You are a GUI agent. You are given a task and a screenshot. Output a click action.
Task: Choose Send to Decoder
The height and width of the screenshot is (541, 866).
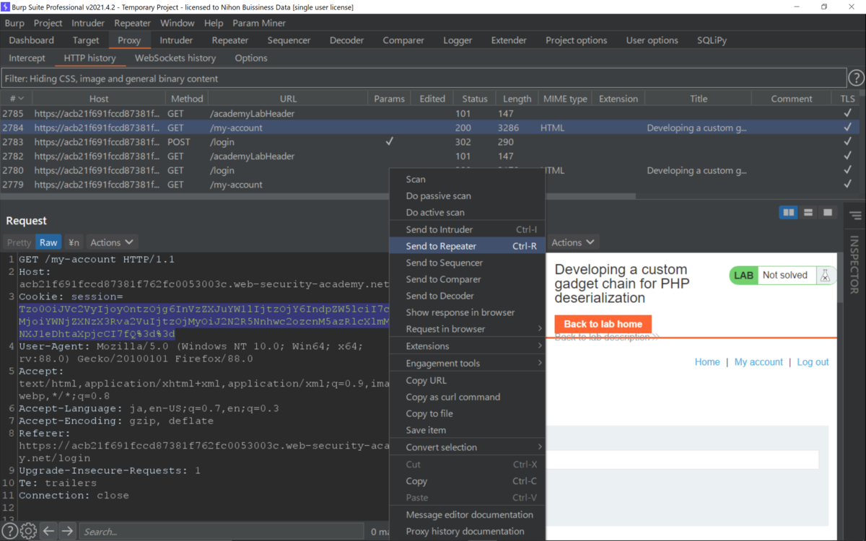pos(467,296)
